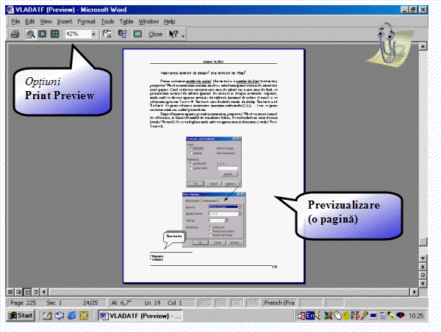Viewport: 441px width, 332px height.
Task: Click the Clippy Office Assistant
Action: pyautogui.click(x=390, y=44)
